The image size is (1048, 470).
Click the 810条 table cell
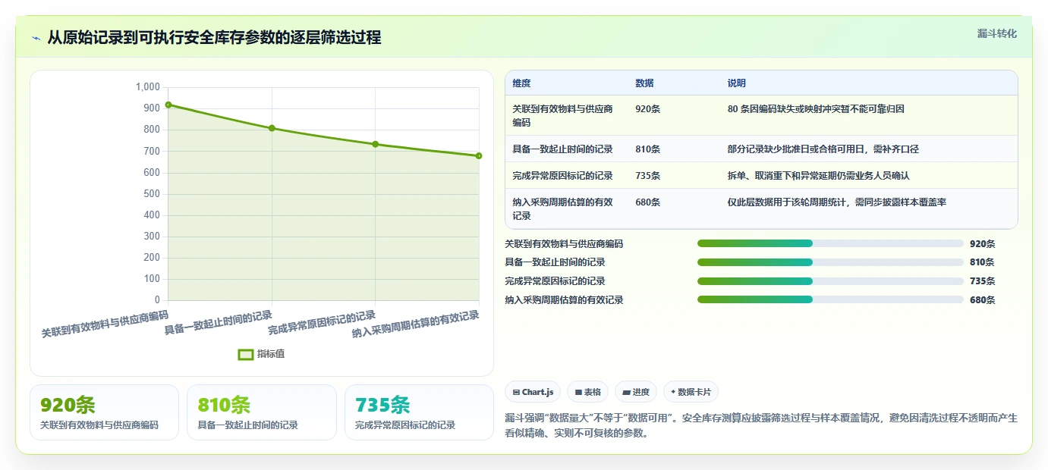[647, 149]
